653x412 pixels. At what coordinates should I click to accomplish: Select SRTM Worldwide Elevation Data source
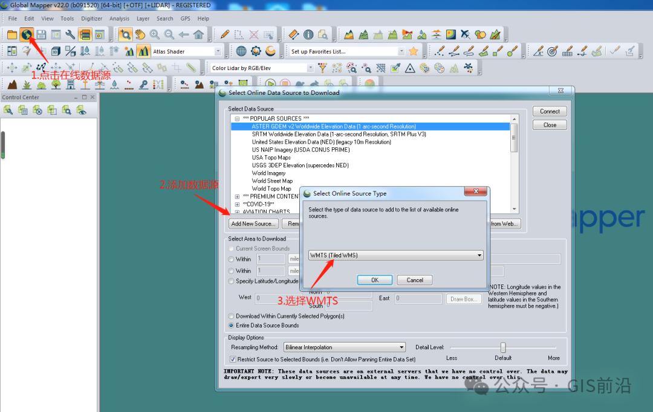339,134
